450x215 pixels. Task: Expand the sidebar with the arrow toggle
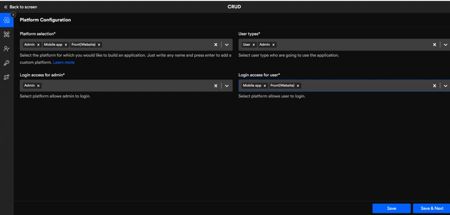13,14
